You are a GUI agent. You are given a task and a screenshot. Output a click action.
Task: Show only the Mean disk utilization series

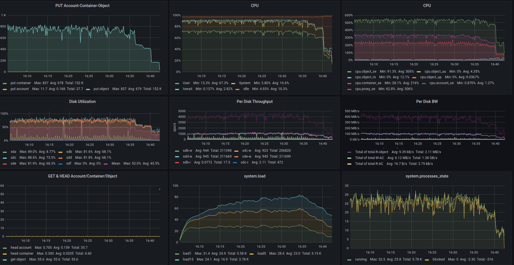[116, 163]
